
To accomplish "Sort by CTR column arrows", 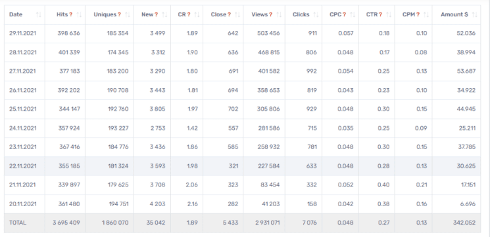I will click(389, 14).
